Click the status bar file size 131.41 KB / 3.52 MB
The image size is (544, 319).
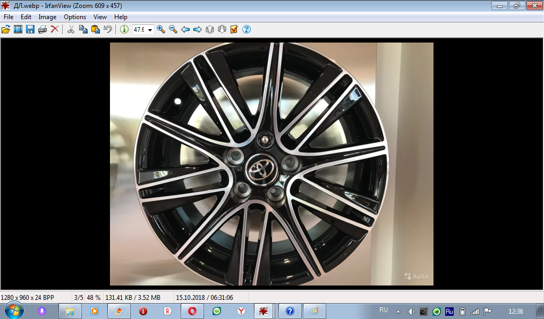click(133, 298)
